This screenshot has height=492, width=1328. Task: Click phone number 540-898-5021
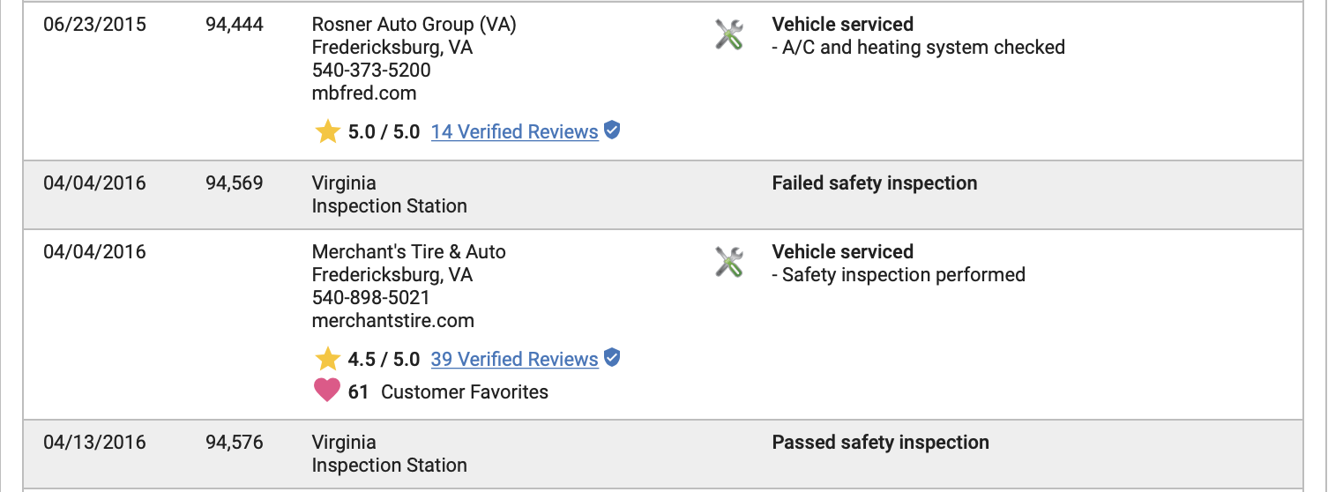pos(371,298)
